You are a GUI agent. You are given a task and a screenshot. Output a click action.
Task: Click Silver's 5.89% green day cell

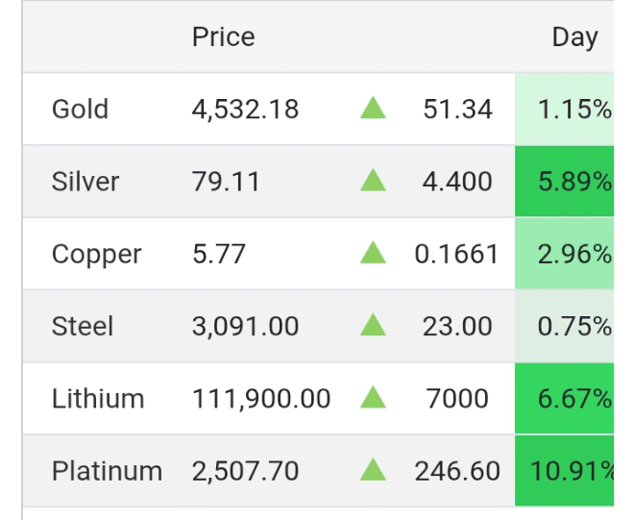coord(574,182)
